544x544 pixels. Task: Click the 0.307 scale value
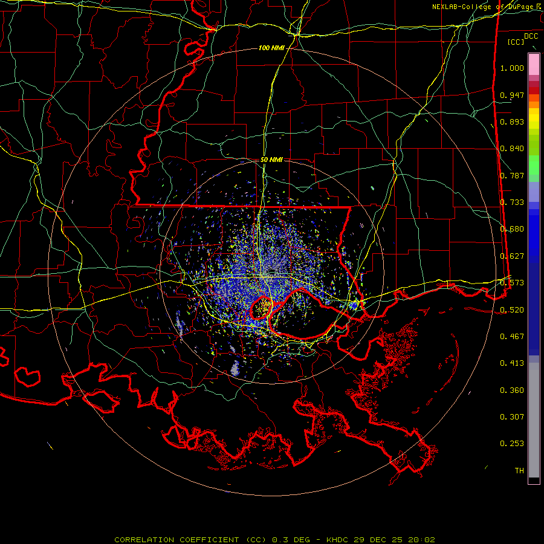pyautogui.click(x=512, y=417)
